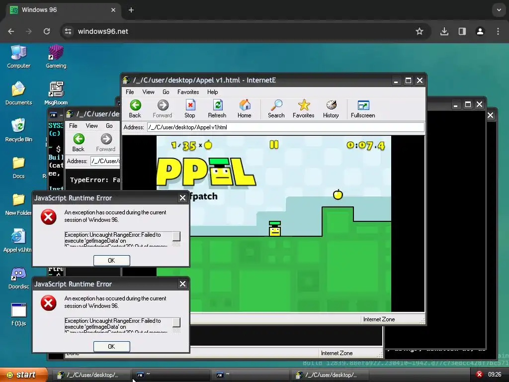Bookmark windows96.net with the star
This screenshot has width=509, height=382.
click(420, 31)
